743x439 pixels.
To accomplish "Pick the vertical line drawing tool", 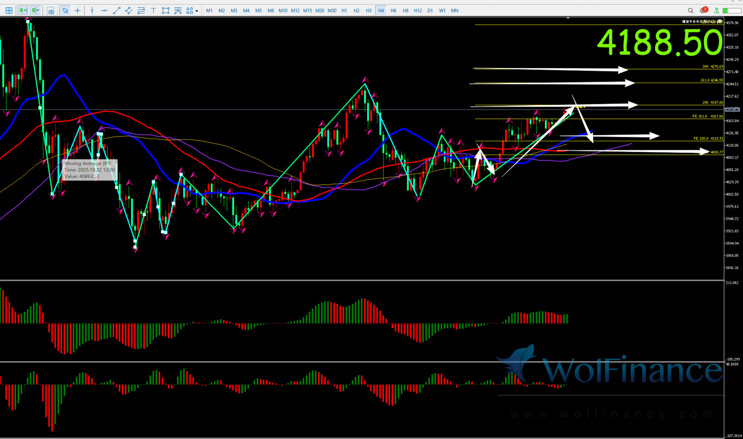I will (x=92, y=11).
